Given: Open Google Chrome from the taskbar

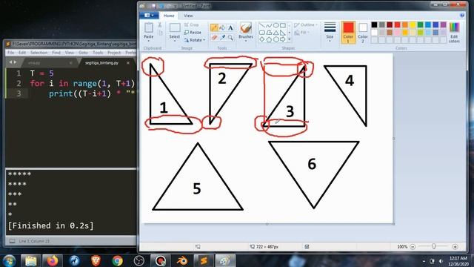Looking at the screenshot, I should [117, 260].
